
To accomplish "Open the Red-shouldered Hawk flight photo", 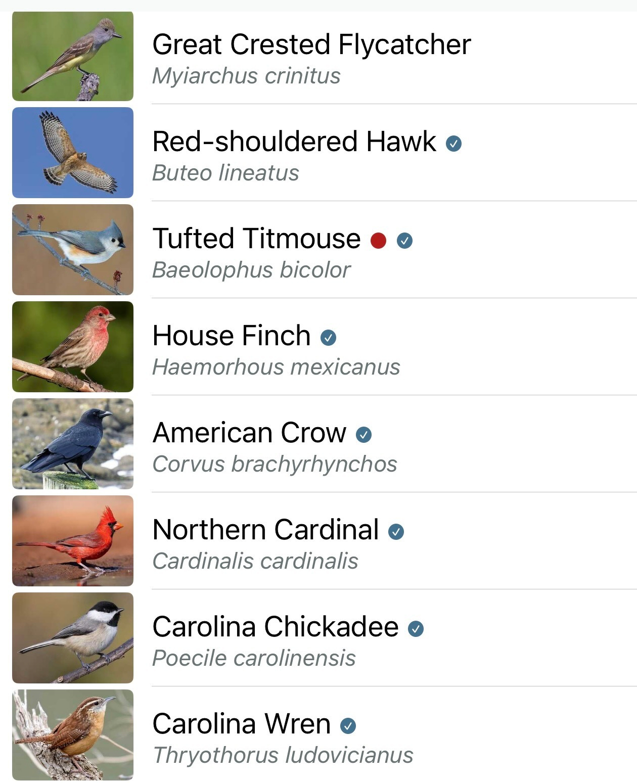I will tap(73, 153).
